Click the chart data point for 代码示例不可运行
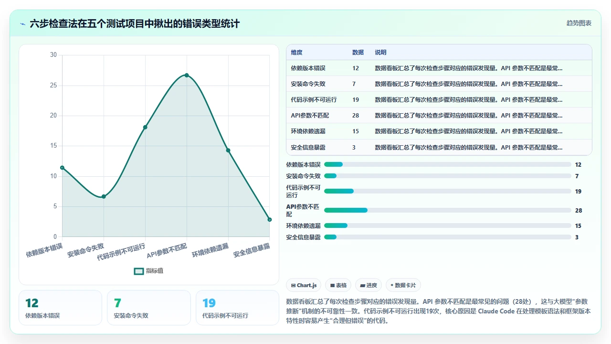This screenshot has height=344, width=611. point(145,127)
